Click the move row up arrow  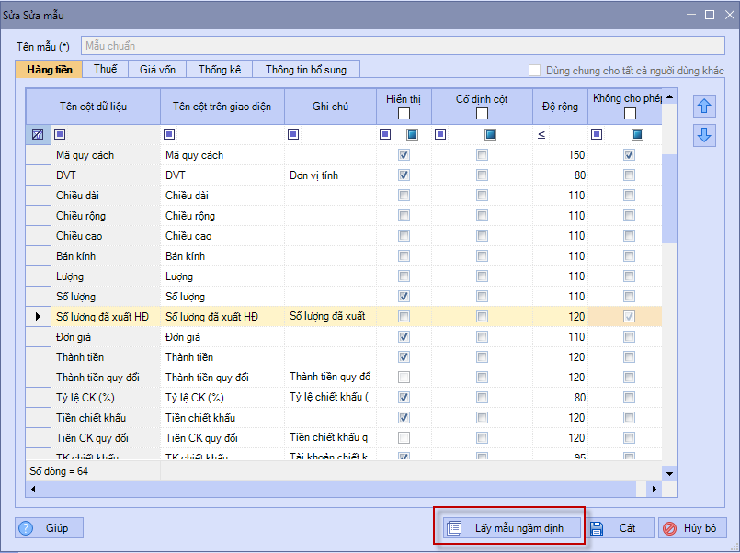704,106
